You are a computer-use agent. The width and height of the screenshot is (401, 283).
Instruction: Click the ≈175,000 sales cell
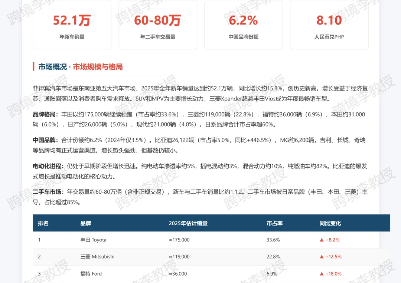point(179,240)
